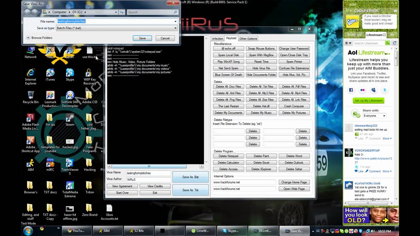Click Set Up My Lifestream button
Screen dimensions: 420x236
point(368,101)
